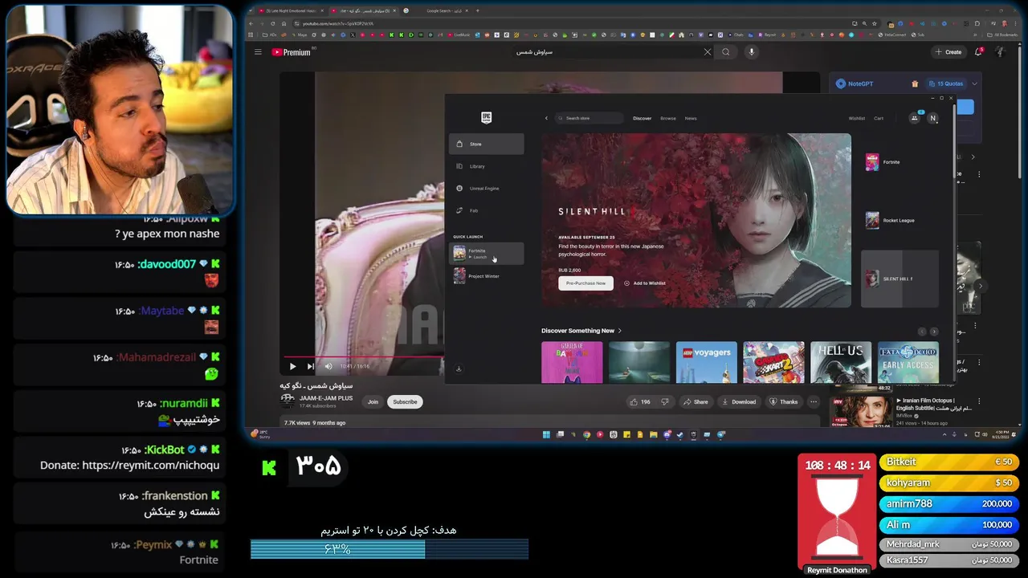
Task: Like the YouTube video
Action: pyautogui.click(x=641, y=401)
